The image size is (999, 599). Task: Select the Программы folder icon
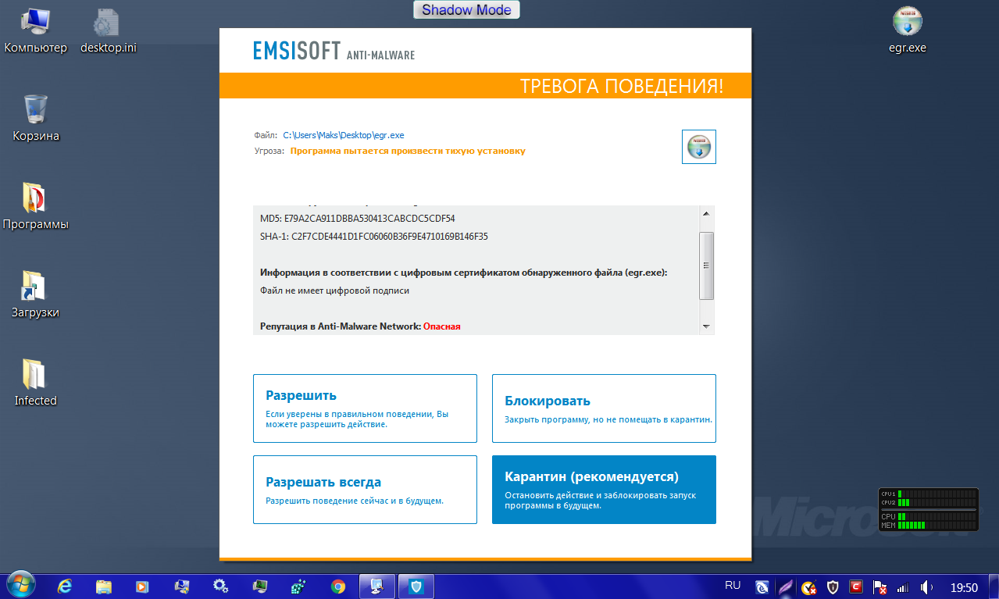pyautogui.click(x=36, y=207)
